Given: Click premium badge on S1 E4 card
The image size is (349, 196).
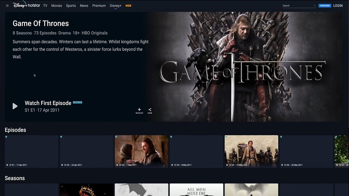Looking at the screenshot, I should click(171, 137).
